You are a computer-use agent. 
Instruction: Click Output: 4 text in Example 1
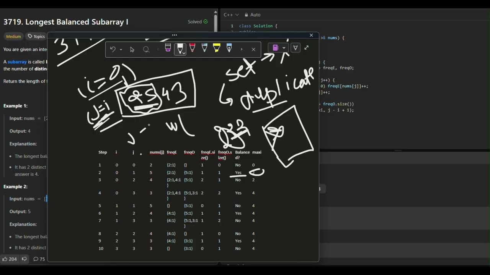[x=20, y=131]
